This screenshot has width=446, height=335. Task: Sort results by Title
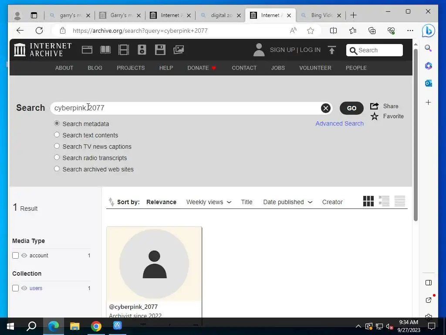[x=247, y=202]
